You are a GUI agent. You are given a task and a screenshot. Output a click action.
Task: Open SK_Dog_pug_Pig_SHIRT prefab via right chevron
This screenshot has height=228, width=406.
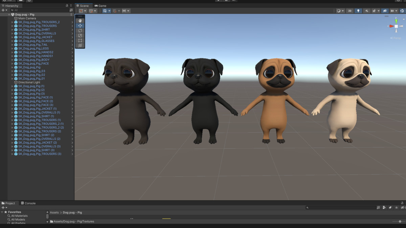[x=72, y=30]
